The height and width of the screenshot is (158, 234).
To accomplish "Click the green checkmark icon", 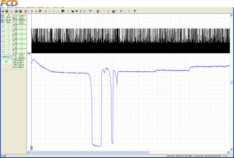I will (x=46, y=11).
